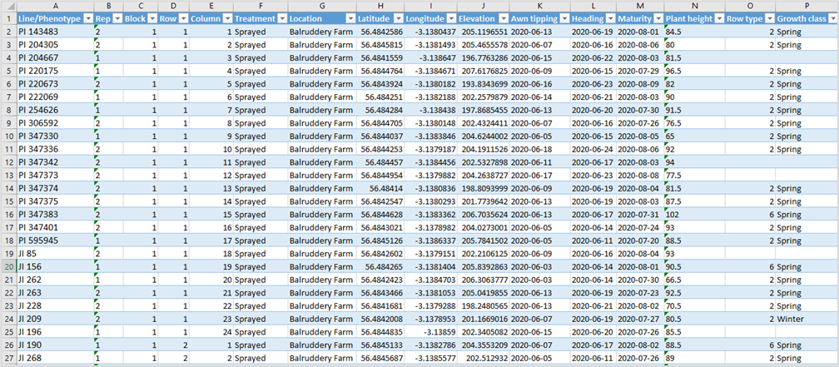
Task: Select the row 24 header
Action: click(7, 318)
